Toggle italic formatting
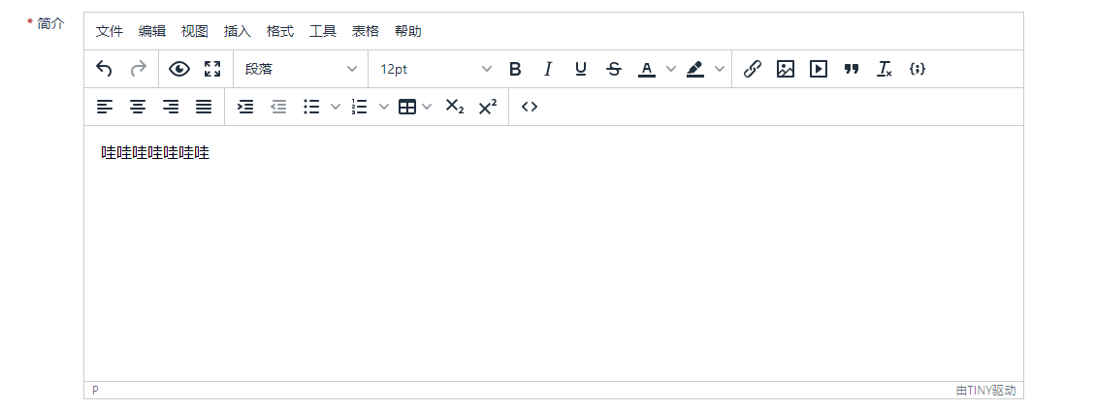The width and height of the screenshot is (1095, 410). coord(548,69)
